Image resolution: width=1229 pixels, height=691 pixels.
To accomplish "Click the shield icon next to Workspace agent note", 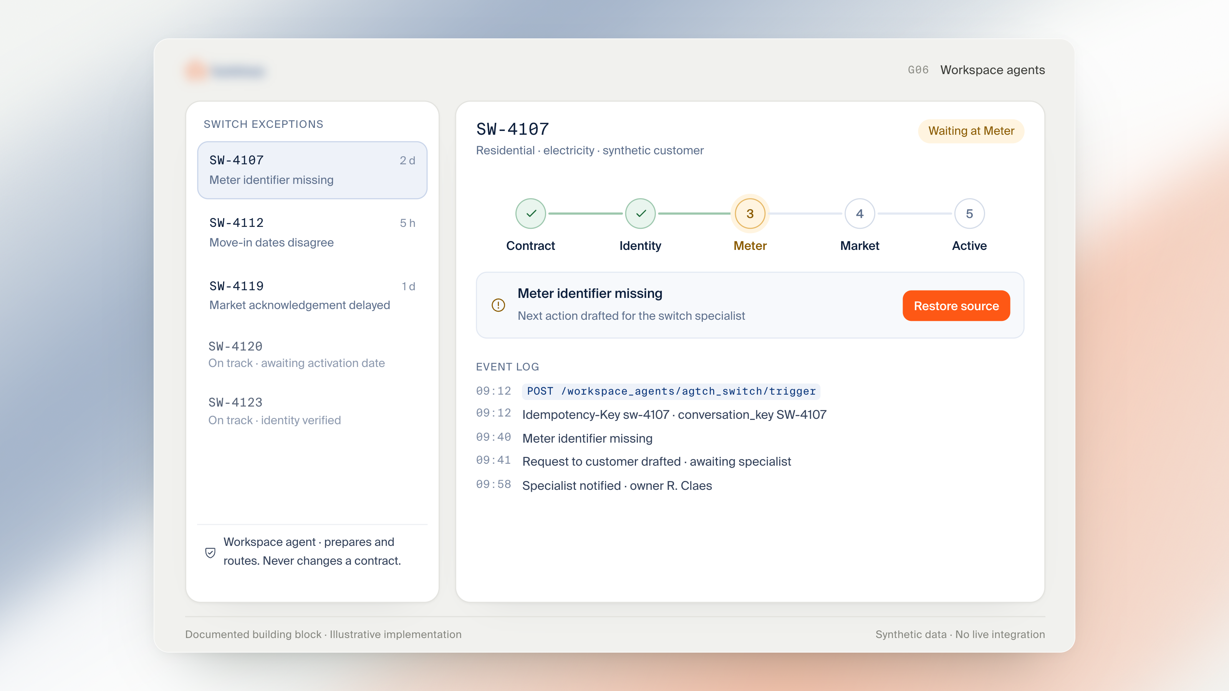I will point(210,552).
